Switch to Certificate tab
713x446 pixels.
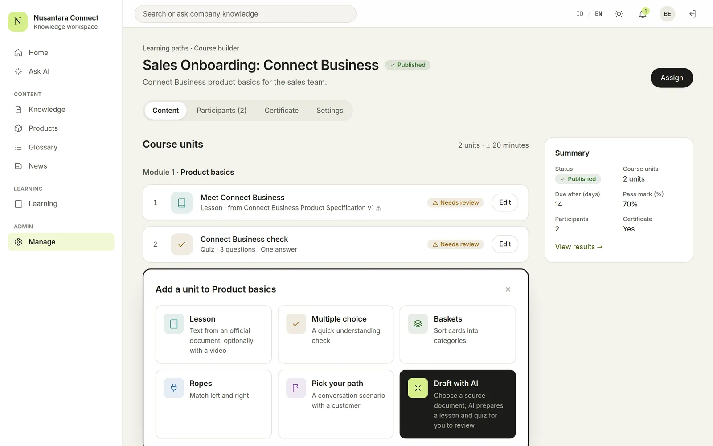(x=282, y=111)
